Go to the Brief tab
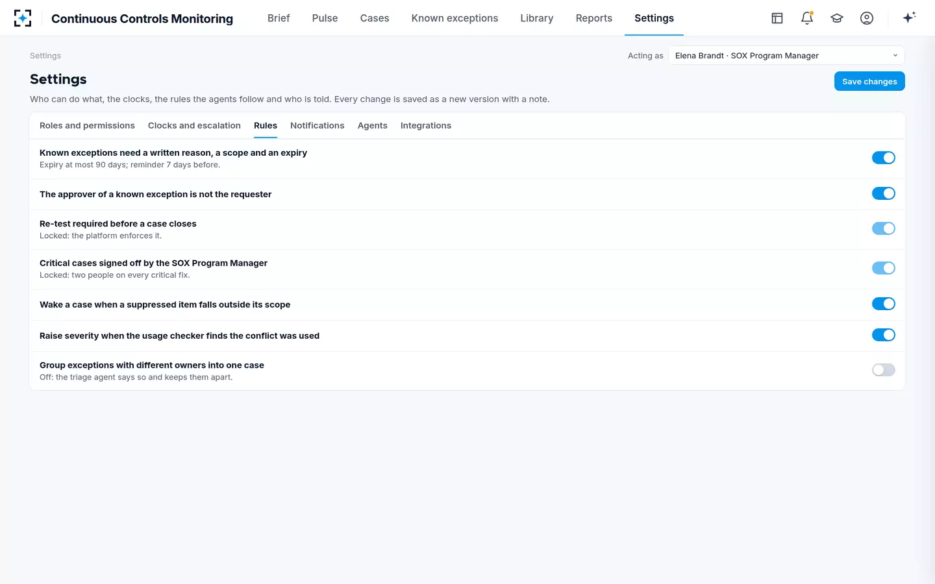This screenshot has height=584, width=935. (x=279, y=18)
